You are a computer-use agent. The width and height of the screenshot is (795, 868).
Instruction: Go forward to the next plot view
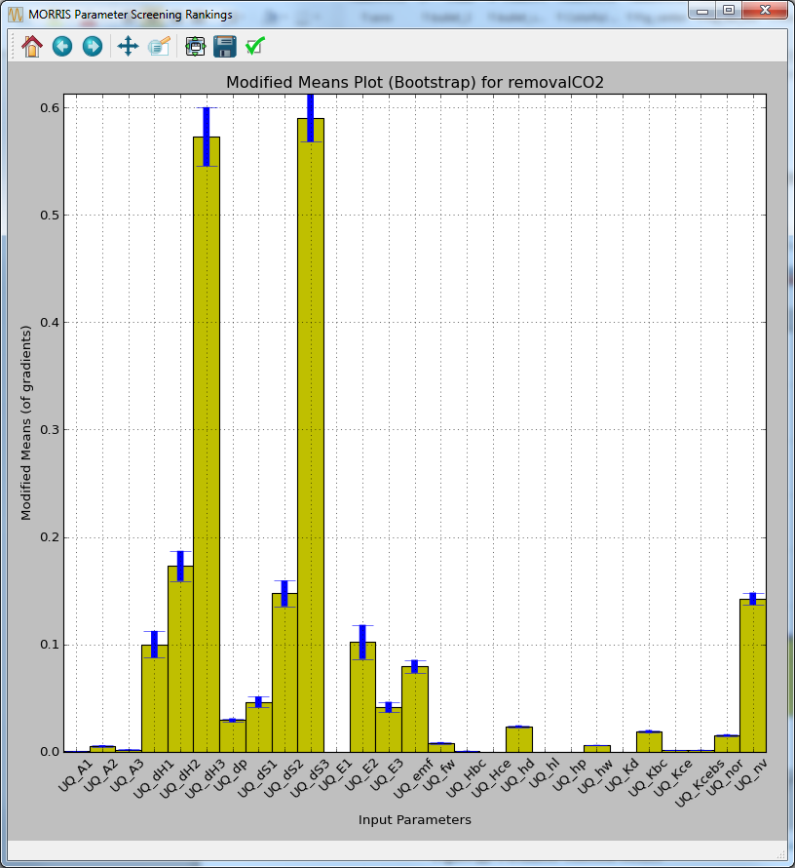93,46
